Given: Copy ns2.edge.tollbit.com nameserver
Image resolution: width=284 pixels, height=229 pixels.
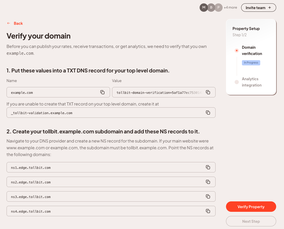Looking at the screenshot, I should (x=208, y=182).
